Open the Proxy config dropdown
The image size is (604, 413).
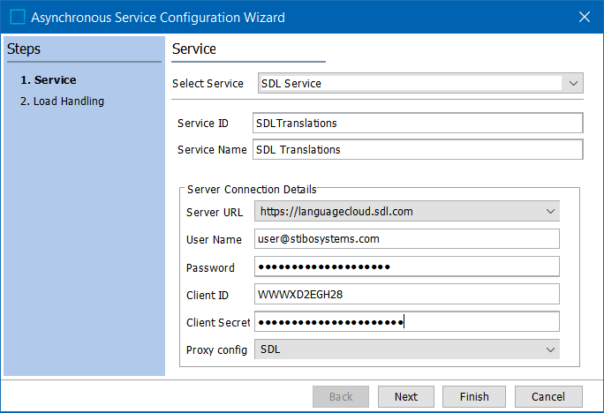[x=407, y=349]
